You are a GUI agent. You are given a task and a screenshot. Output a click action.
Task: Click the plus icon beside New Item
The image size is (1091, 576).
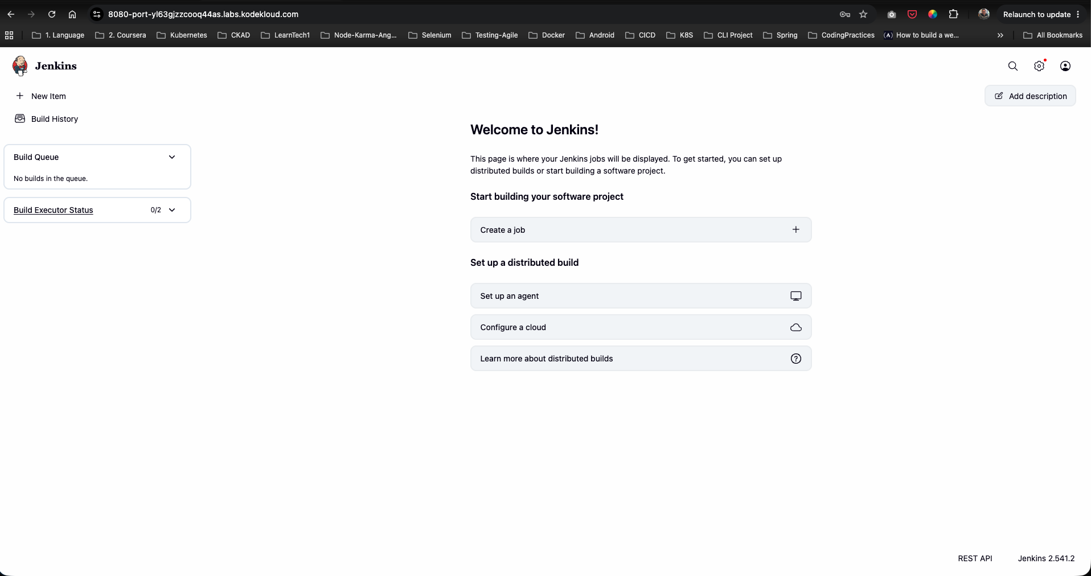click(20, 96)
